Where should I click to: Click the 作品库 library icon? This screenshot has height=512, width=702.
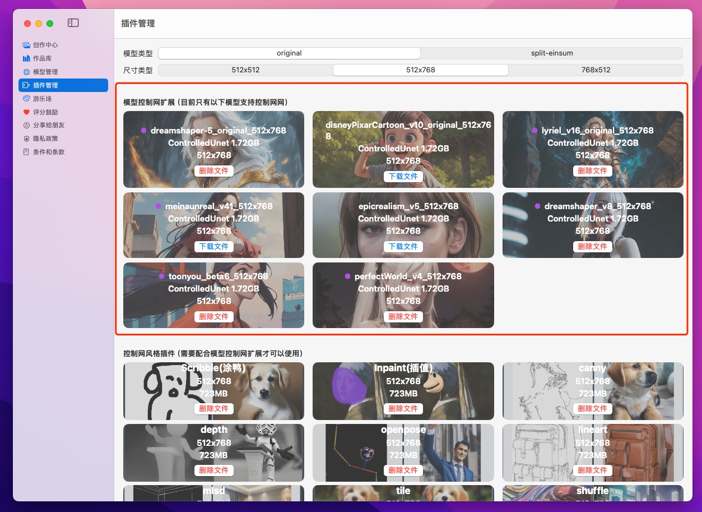[26, 58]
